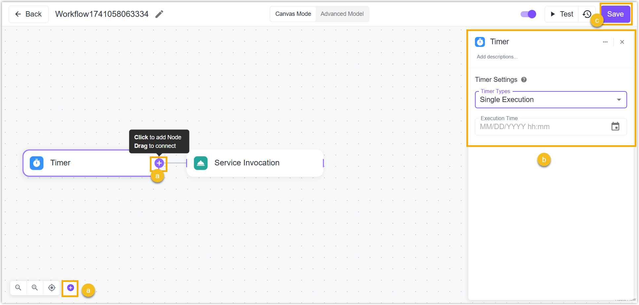Screen dimensions: 639x305
Task: Click the Timer node stopwatch icon
Action: click(37, 163)
